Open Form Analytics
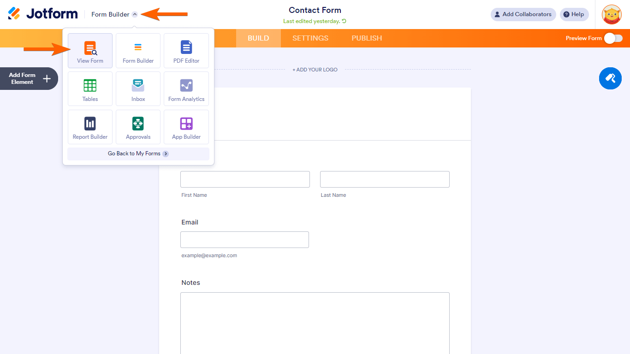The width and height of the screenshot is (630, 354). (186, 89)
